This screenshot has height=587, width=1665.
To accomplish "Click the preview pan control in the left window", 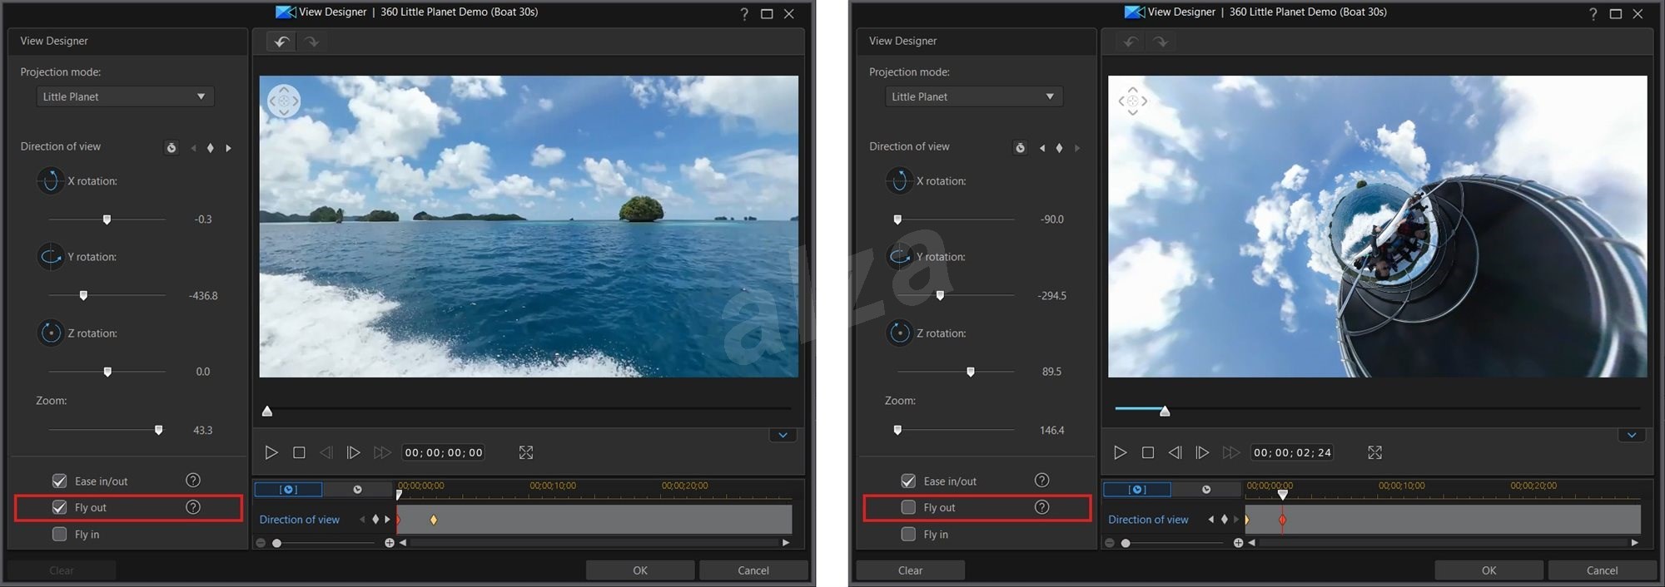I will pyautogui.click(x=284, y=101).
